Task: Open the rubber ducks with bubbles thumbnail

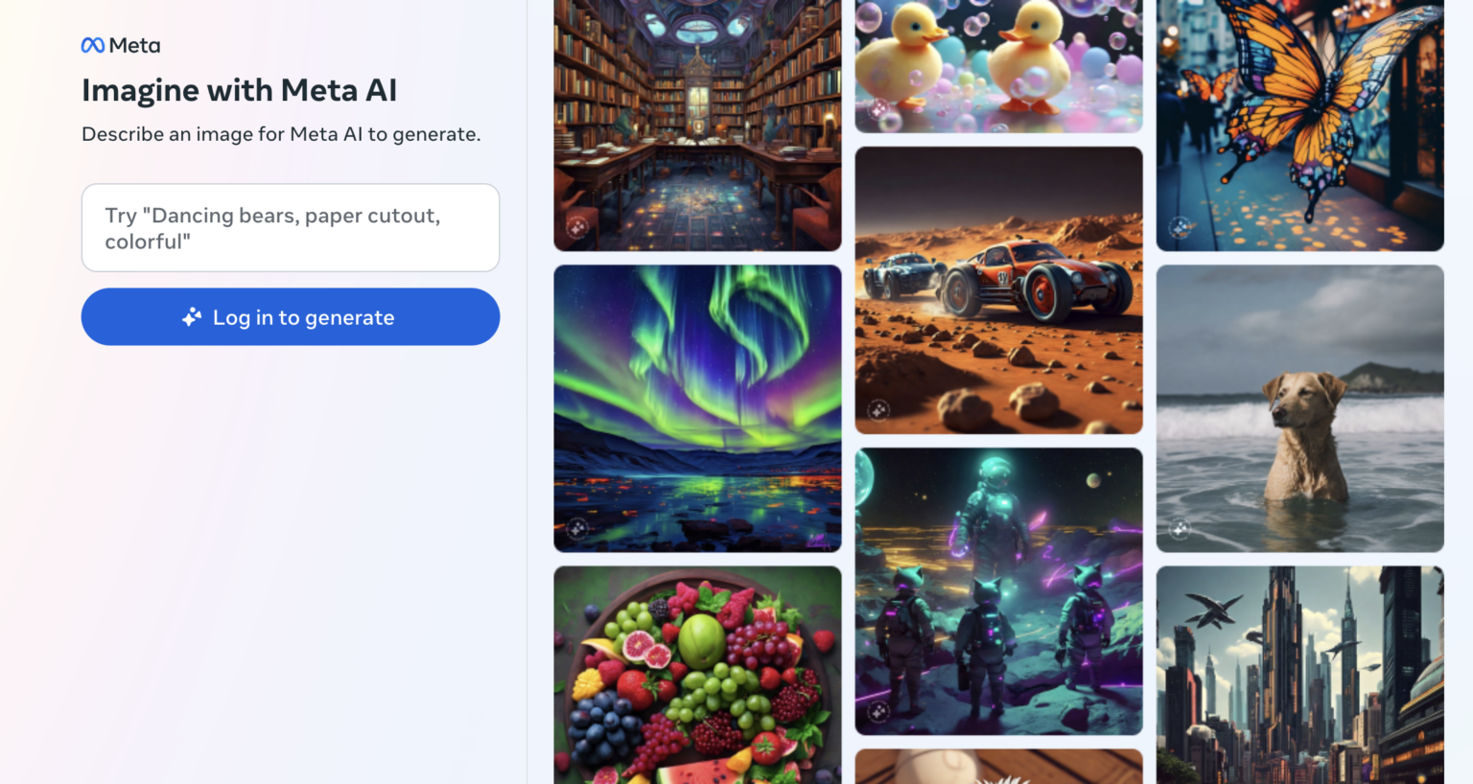Action: point(998,66)
